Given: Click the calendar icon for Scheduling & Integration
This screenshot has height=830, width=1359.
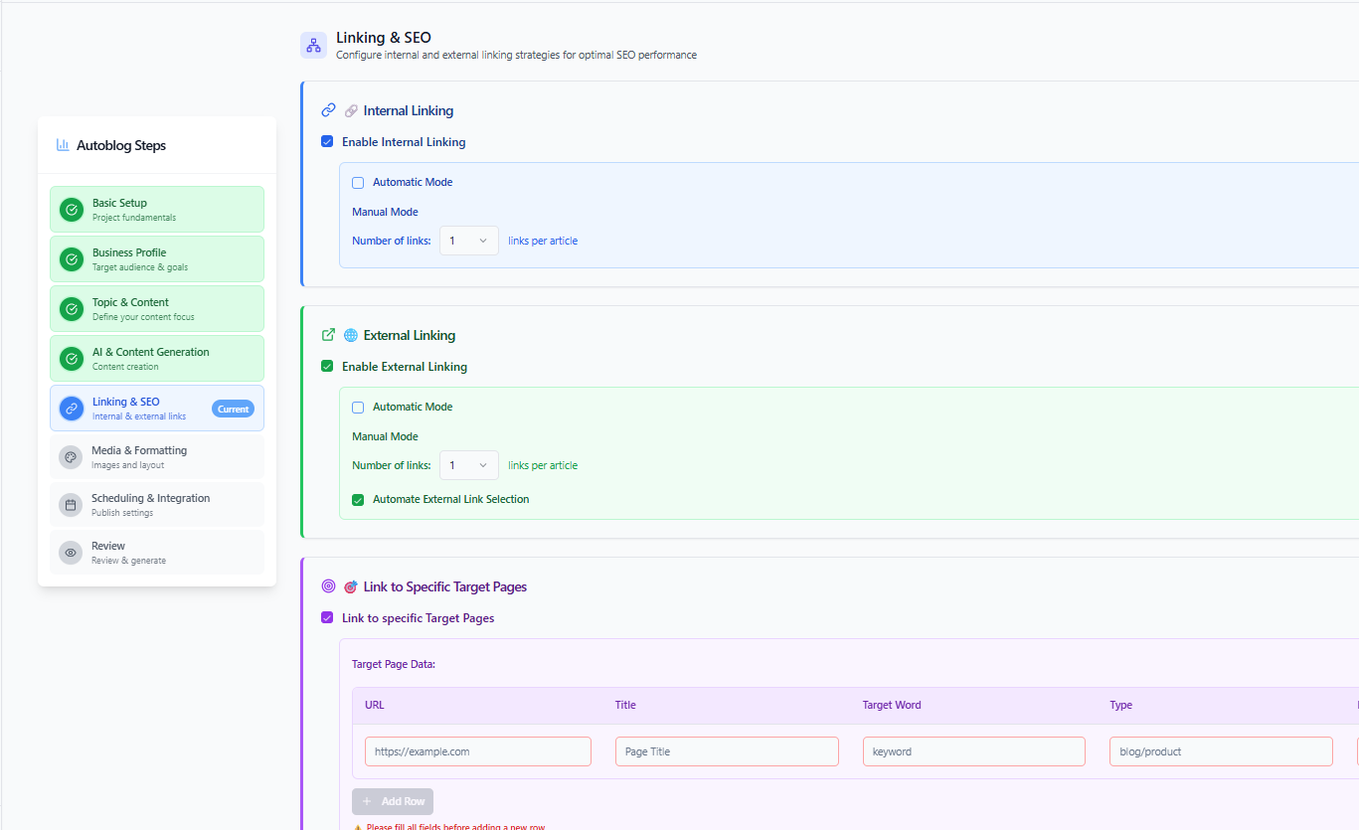Looking at the screenshot, I should (x=71, y=505).
